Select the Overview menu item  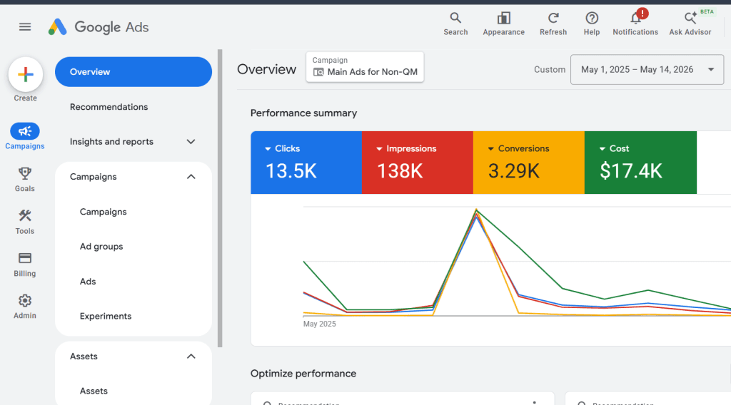133,72
